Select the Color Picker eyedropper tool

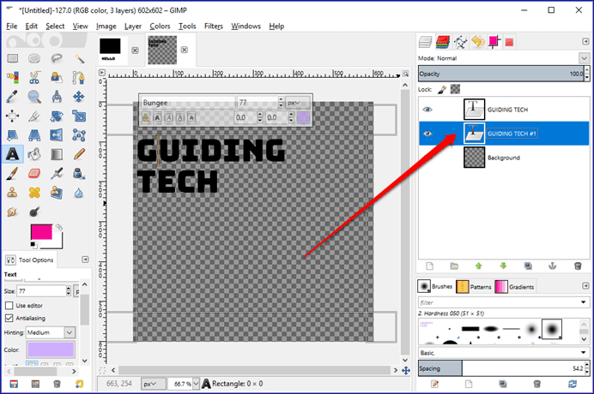tap(13, 97)
